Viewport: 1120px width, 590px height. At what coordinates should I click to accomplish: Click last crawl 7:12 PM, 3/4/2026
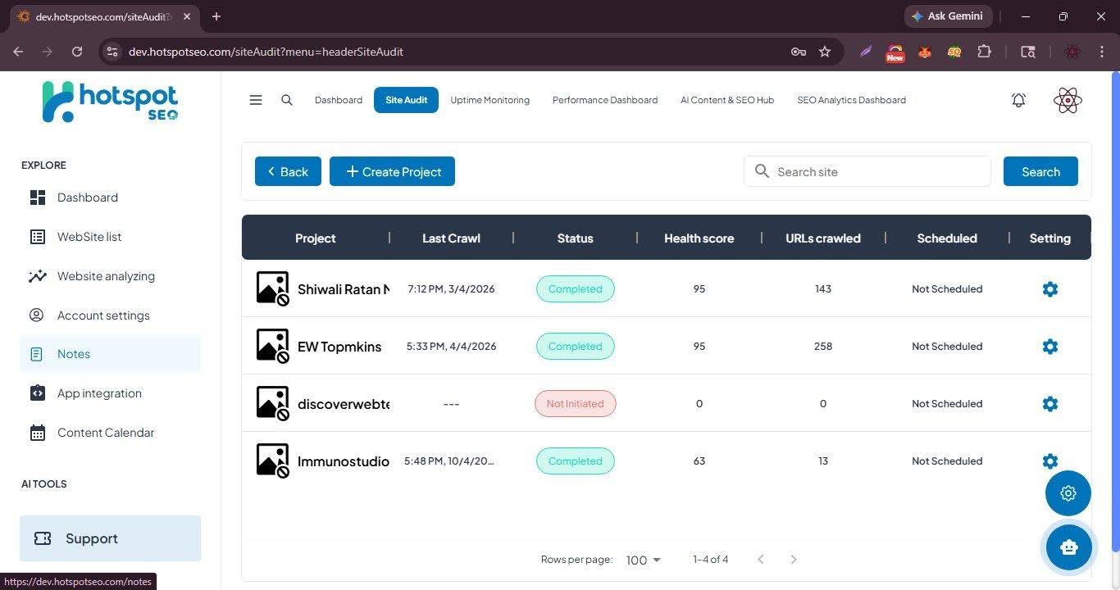pyautogui.click(x=451, y=288)
